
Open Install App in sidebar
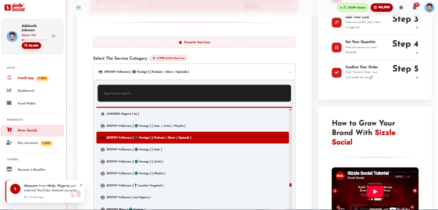26,78
